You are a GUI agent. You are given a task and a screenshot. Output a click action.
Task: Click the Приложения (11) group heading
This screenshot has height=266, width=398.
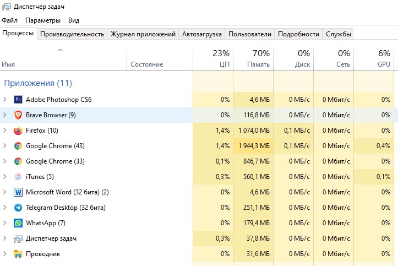click(x=38, y=83)
